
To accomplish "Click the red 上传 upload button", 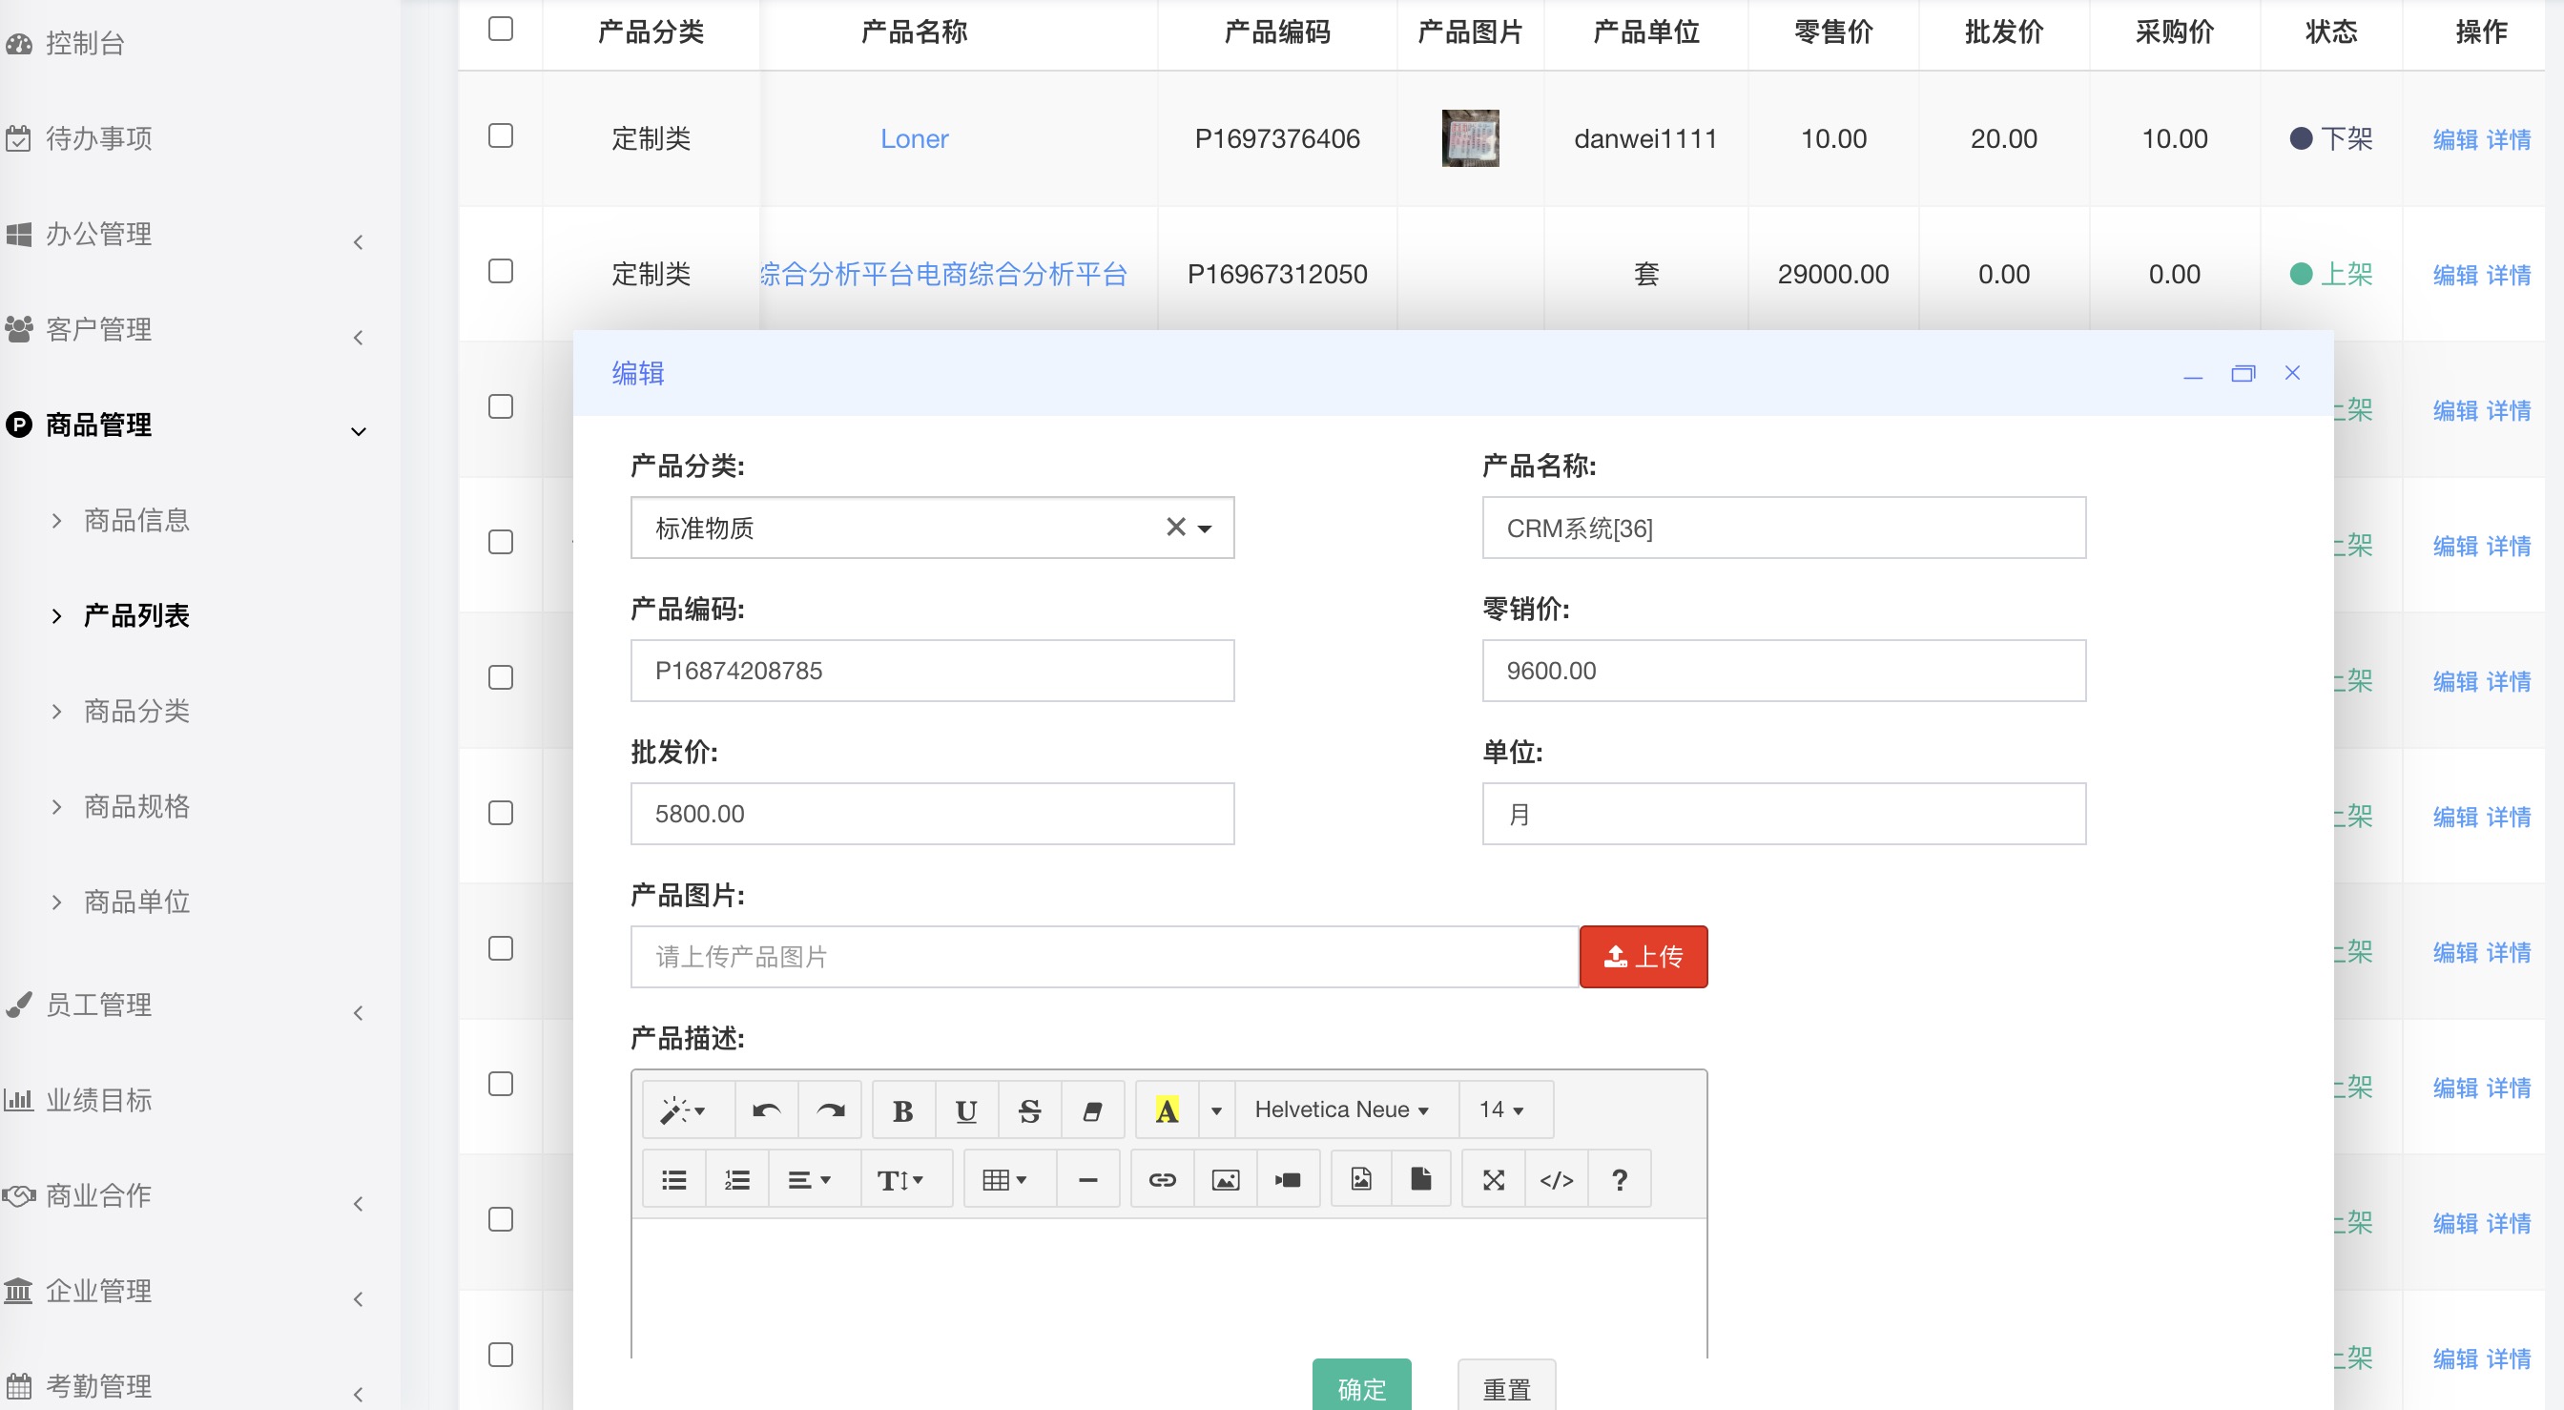I will coord(1643,957).
